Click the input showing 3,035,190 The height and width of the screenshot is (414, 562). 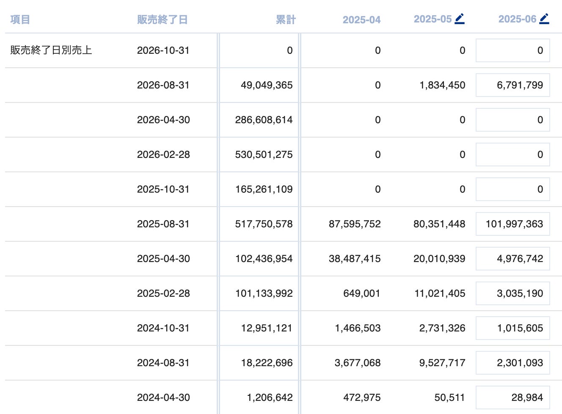point(512,293)
